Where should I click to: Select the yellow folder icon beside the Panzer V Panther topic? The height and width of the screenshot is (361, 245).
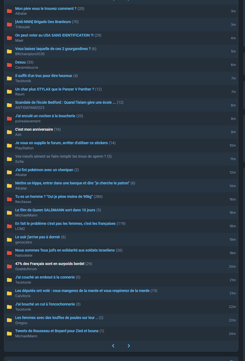(9, 92)
